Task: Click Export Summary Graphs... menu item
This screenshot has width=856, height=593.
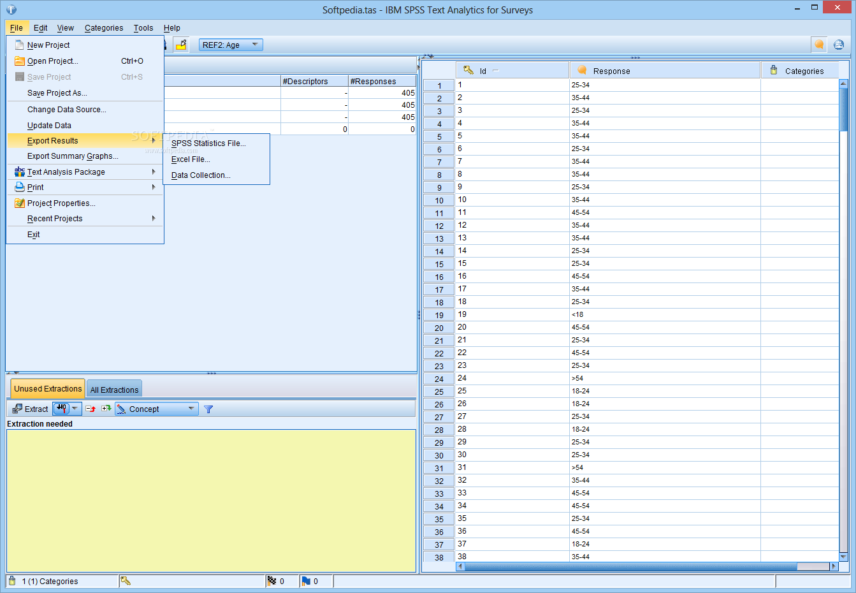Action: tap(85, 156)
